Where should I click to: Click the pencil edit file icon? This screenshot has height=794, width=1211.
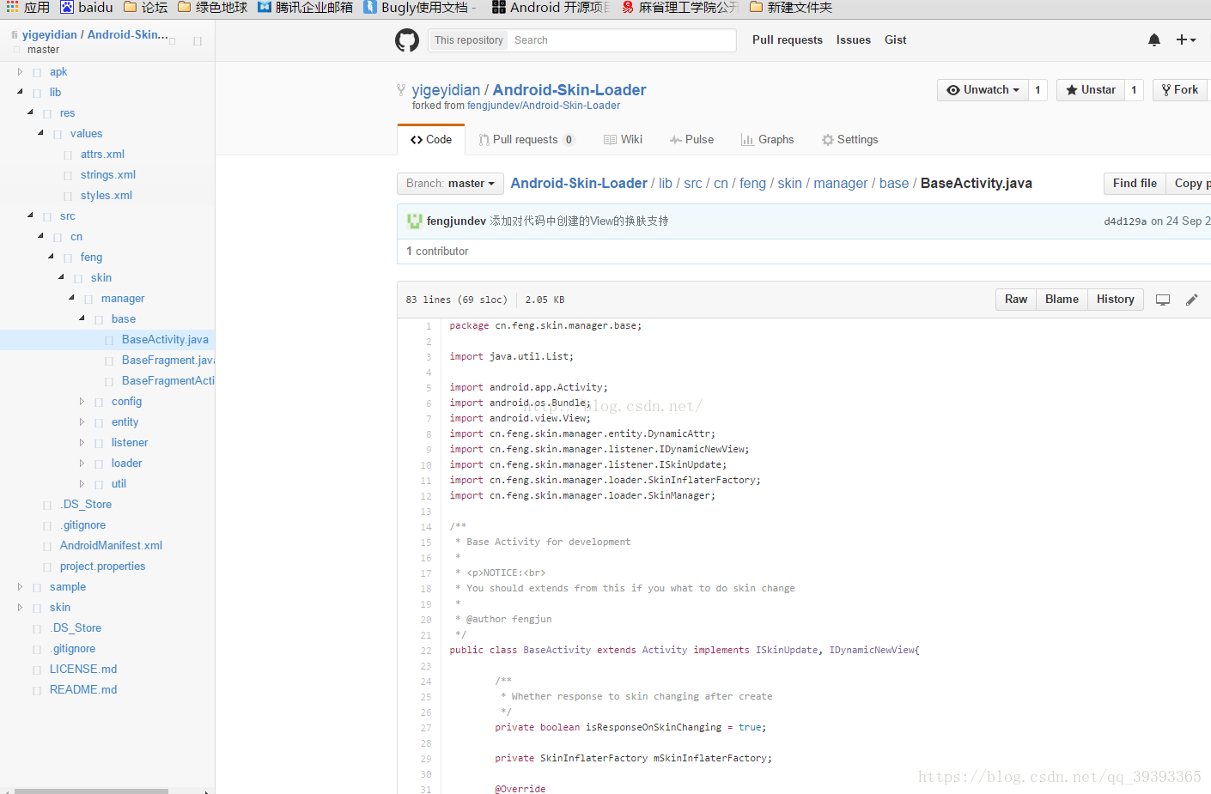1191,300
